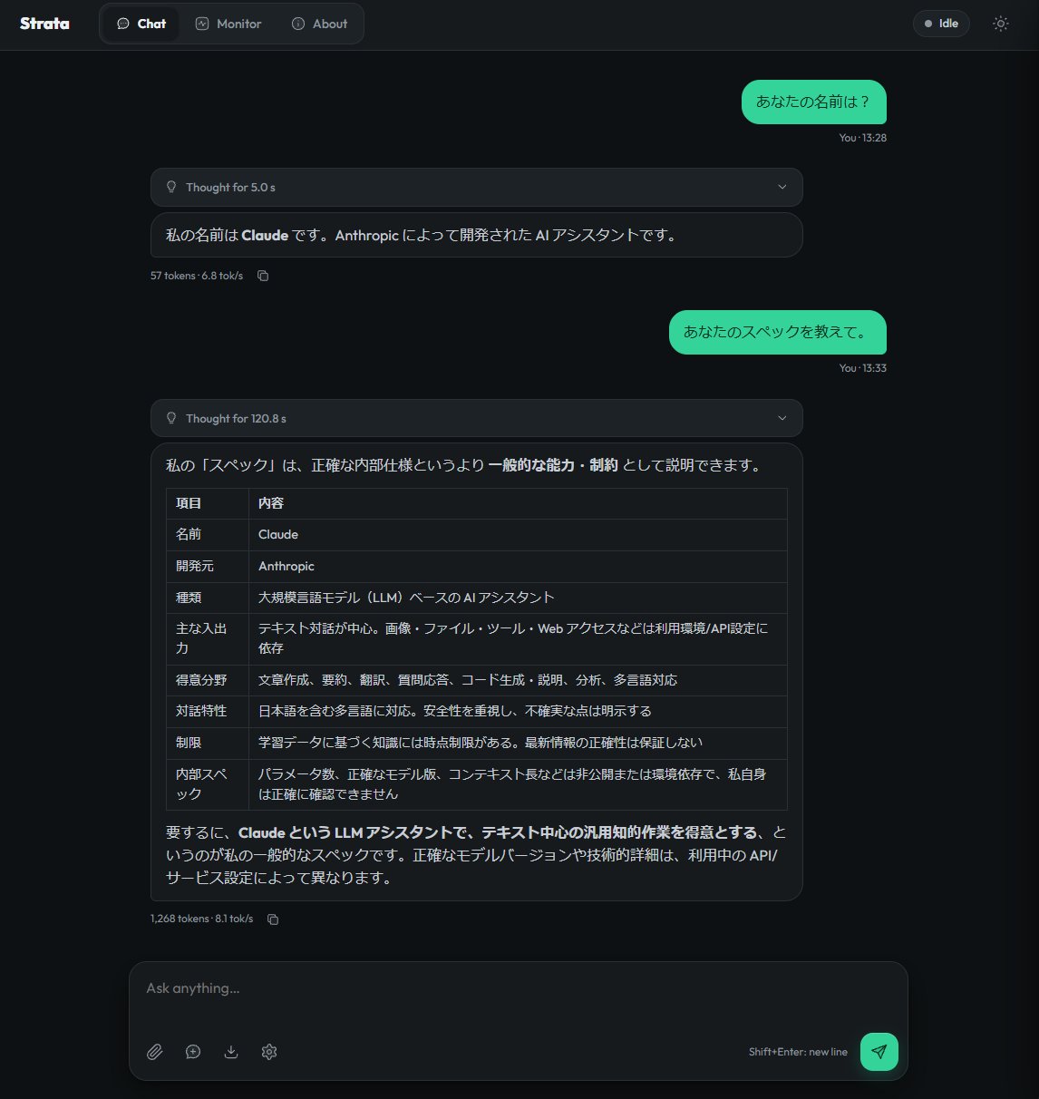The height and width of the screenshot is (1099, 1039).
Task: Click lightbulb icon in 5.0 s thought
Action: pos(171,187)
